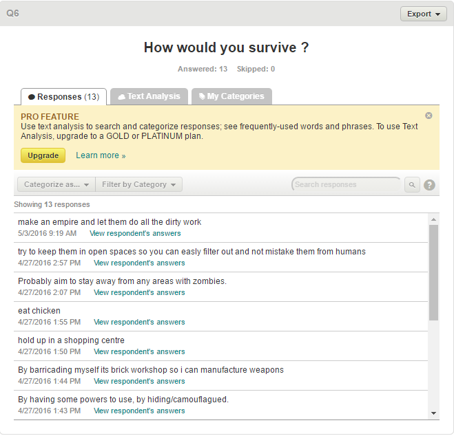
Task: Click the 'Skipped: 0' count
Action: click(256, 69)
